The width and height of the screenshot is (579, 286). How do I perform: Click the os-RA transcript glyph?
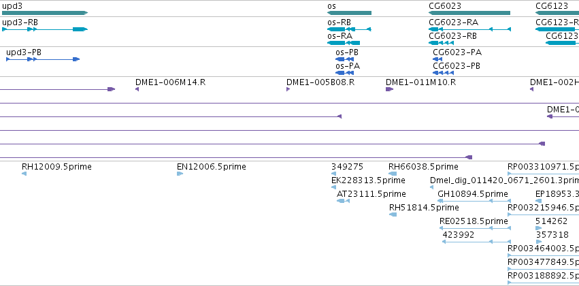(344, 43)
